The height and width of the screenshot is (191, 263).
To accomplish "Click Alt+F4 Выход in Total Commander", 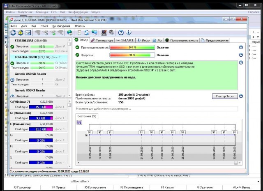I will pos(242,187).
